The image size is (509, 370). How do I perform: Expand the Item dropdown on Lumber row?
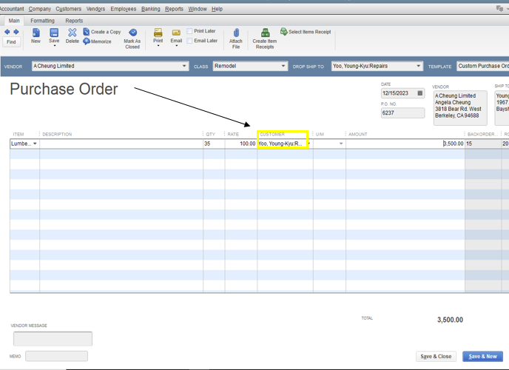35,144
